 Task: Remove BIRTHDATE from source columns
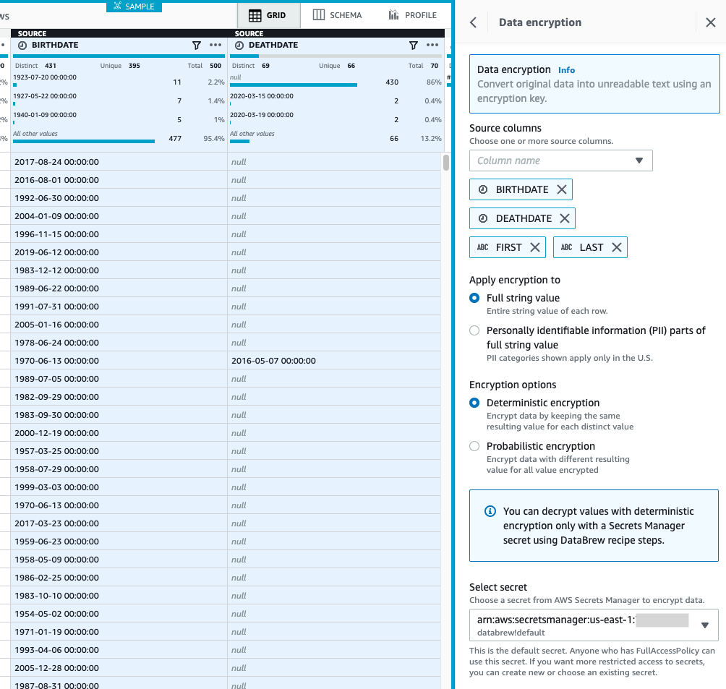tap(562, 189)
